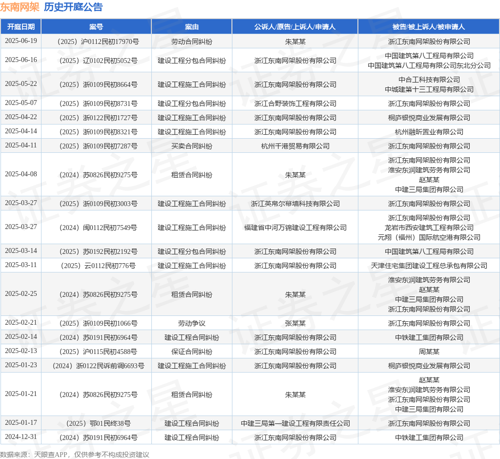The height and width of the screenshot is (459, 500).
Task: Select the 开庭日期 column header
Action: pos(21,27)
